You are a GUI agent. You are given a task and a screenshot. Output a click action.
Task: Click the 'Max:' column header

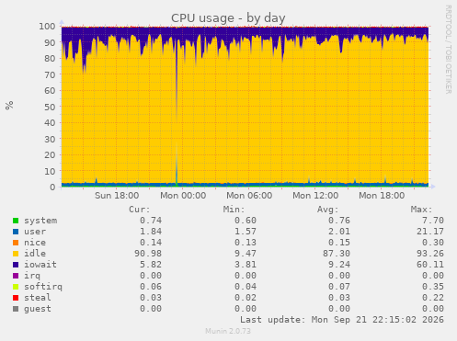point(421,210)
